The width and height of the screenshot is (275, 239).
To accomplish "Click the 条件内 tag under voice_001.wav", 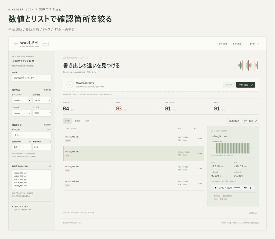I will 68,141.
